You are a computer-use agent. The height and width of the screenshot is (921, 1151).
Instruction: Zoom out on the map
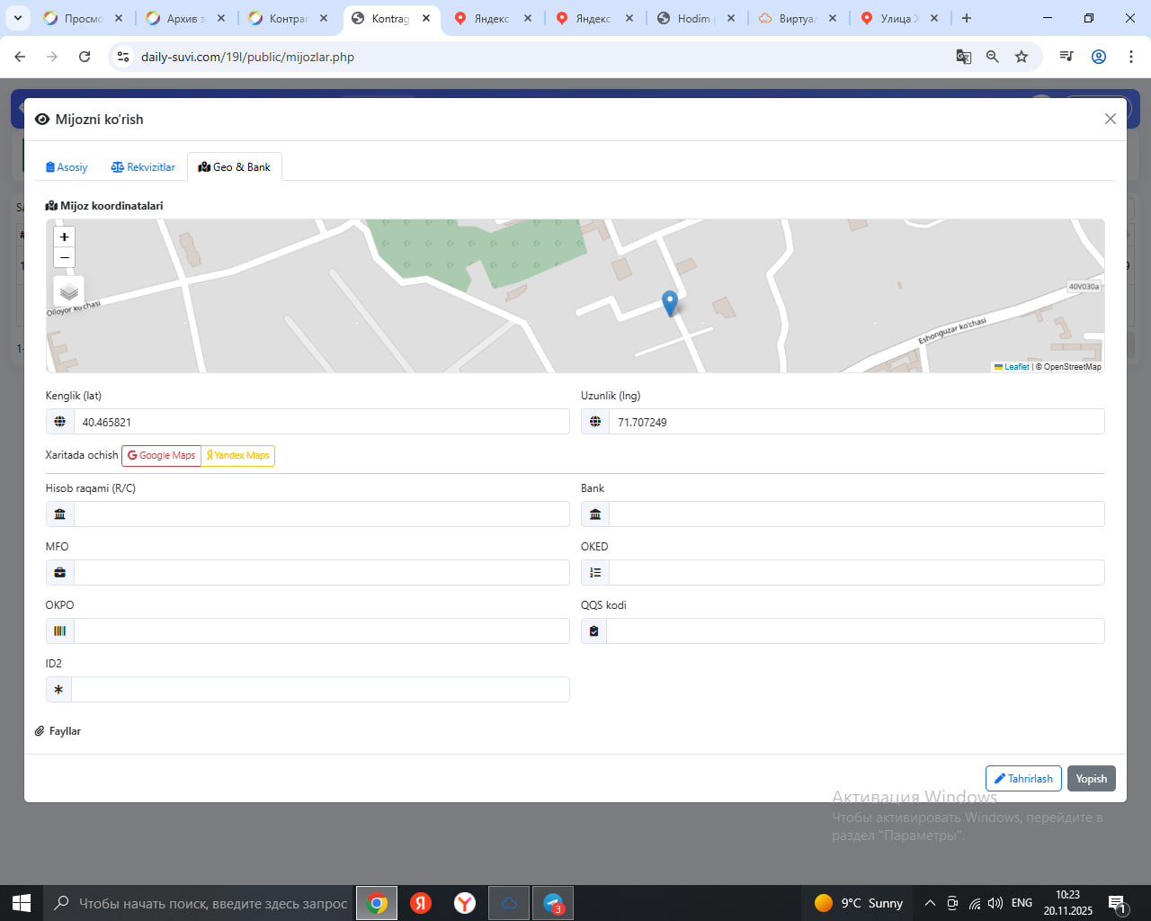click(64, 258)
